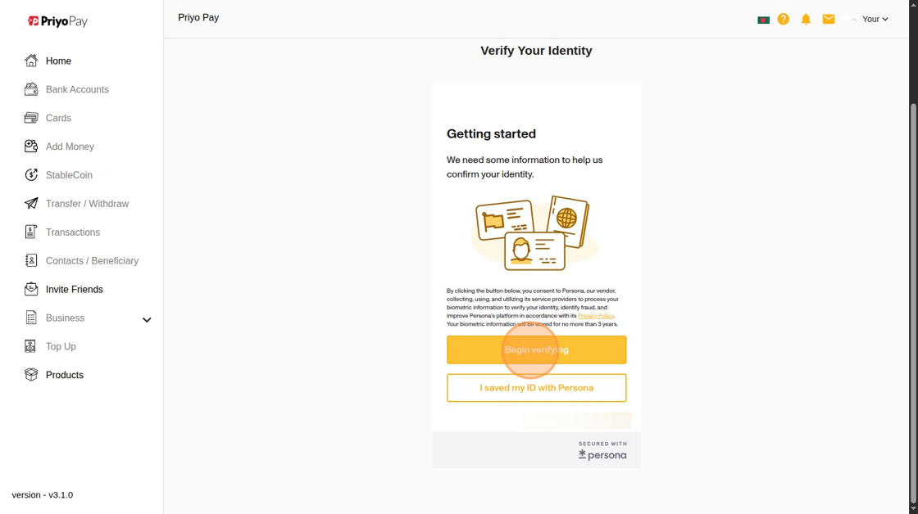The height and width of the screenshot is (514, 918).
Task: Open Bank Accounts icon in sidebar
Action: pos(31,89)
